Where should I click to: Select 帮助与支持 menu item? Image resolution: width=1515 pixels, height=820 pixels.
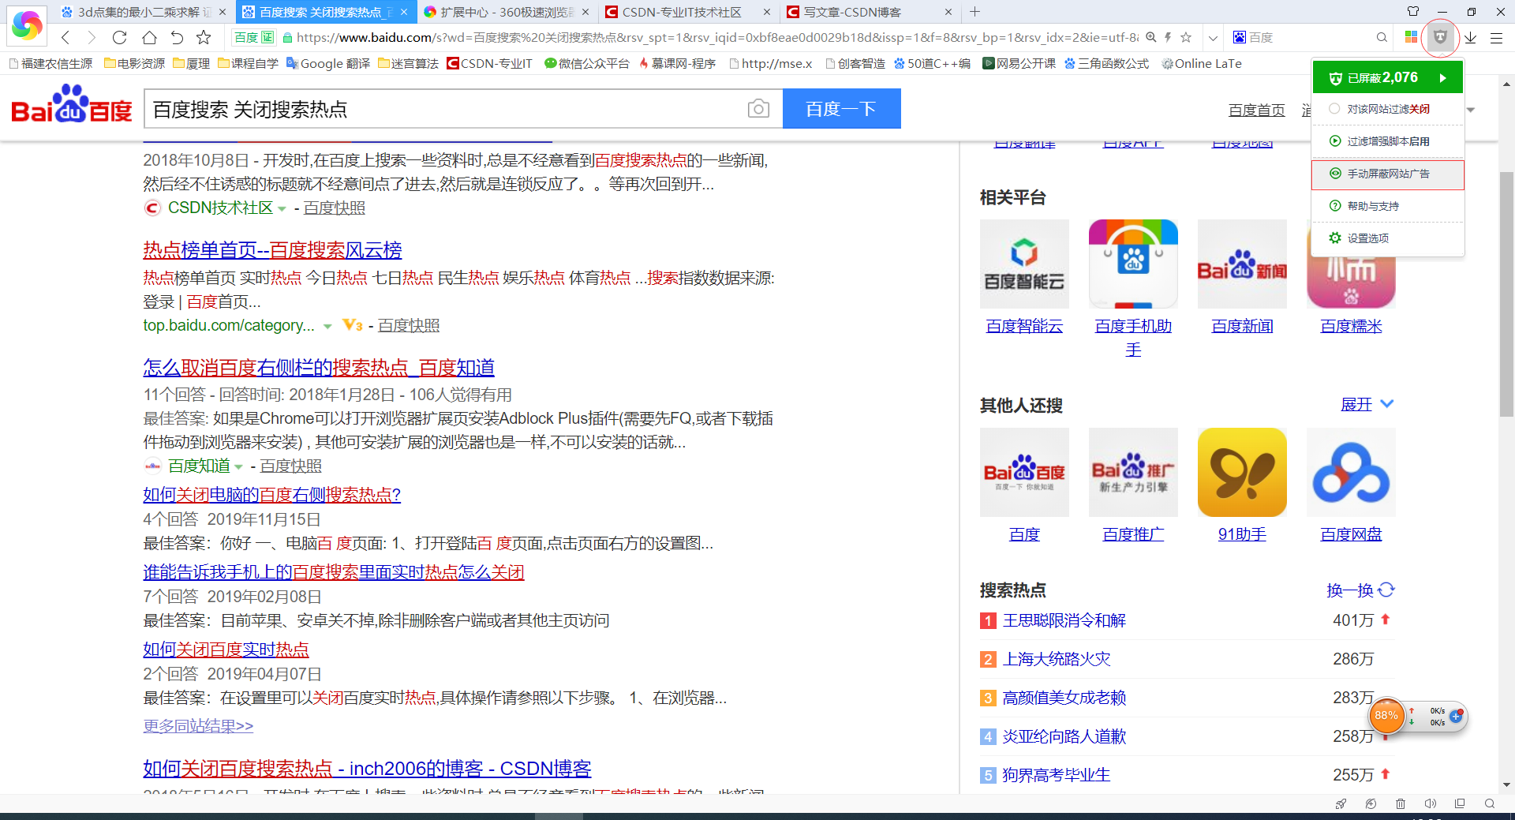tap(1388, 206)
